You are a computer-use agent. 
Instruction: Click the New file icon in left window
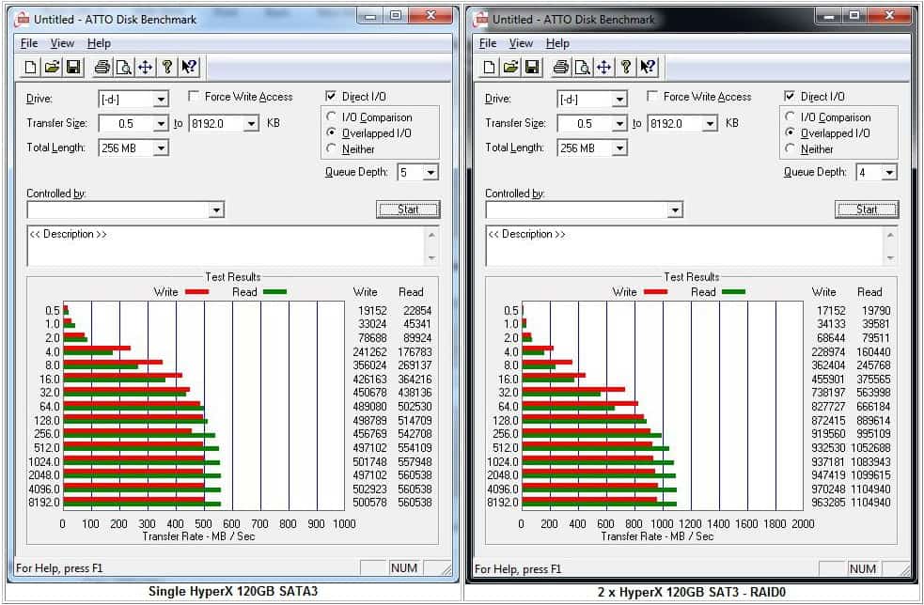point(31,67)
